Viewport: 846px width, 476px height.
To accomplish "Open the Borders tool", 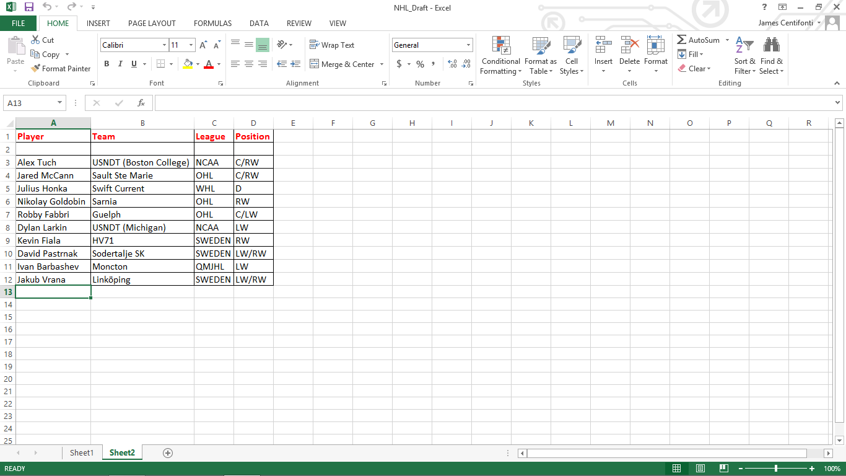I will coord(160,64).
